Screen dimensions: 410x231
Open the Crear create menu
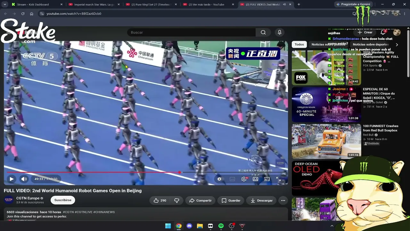click(x=365, y=32)
